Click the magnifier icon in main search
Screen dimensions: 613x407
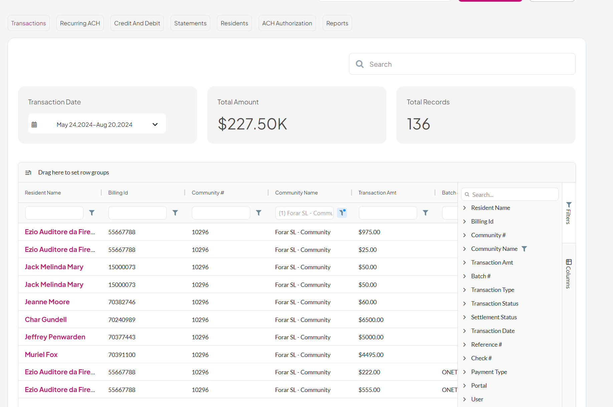pyautogui.click(x=360, y=64)
